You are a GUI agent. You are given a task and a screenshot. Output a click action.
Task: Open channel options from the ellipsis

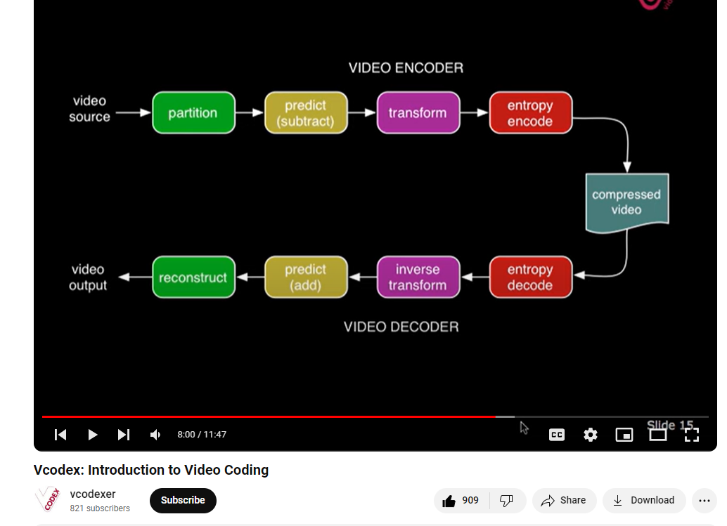[705, 500]
